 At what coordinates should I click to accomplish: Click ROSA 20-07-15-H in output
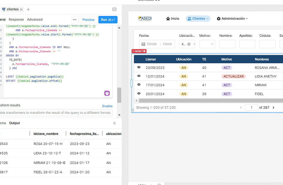(x=48, y=144)
